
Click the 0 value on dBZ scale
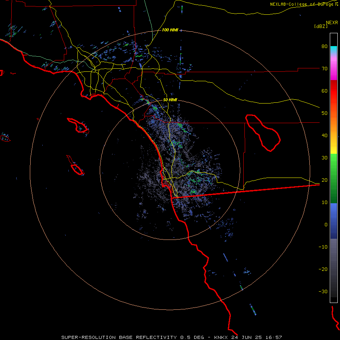point(326,225)
